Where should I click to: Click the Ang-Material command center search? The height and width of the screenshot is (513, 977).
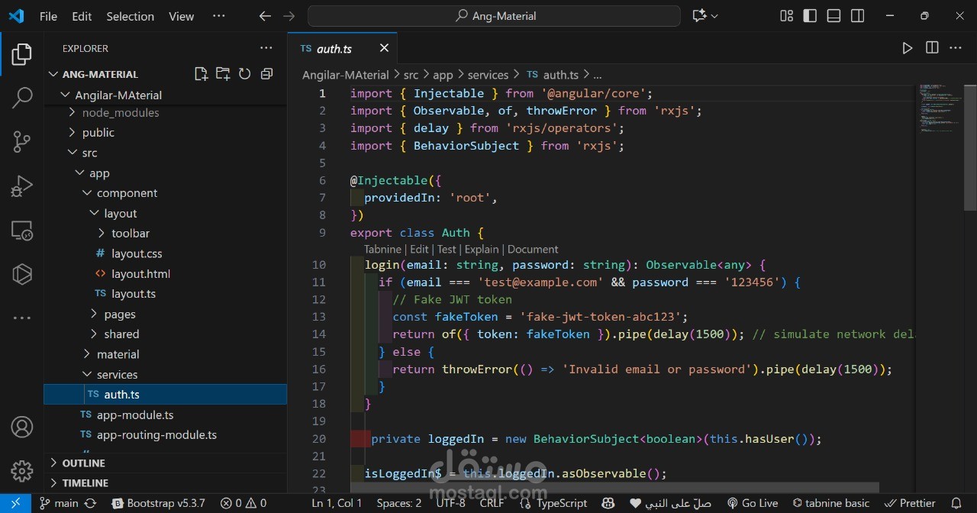(494, 16)
